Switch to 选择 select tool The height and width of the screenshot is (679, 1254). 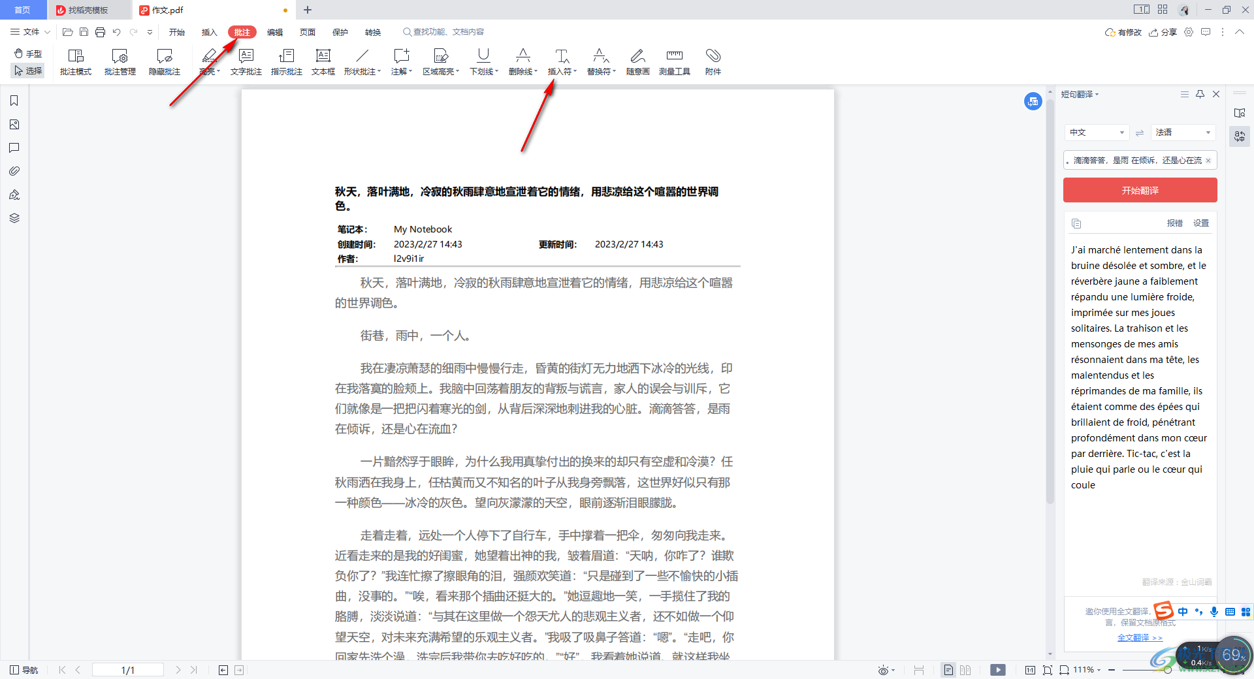click(28, 71)
